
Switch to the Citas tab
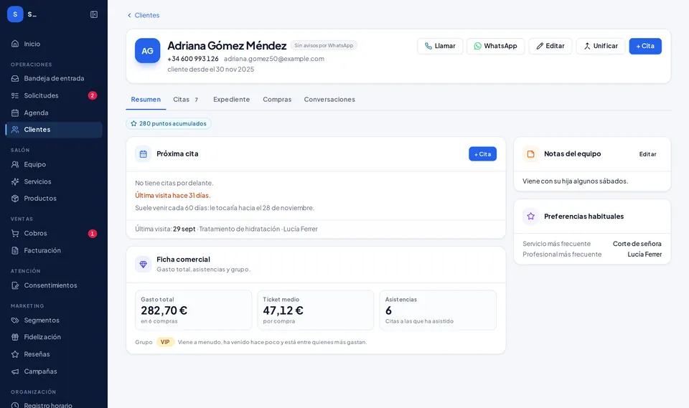186,100
